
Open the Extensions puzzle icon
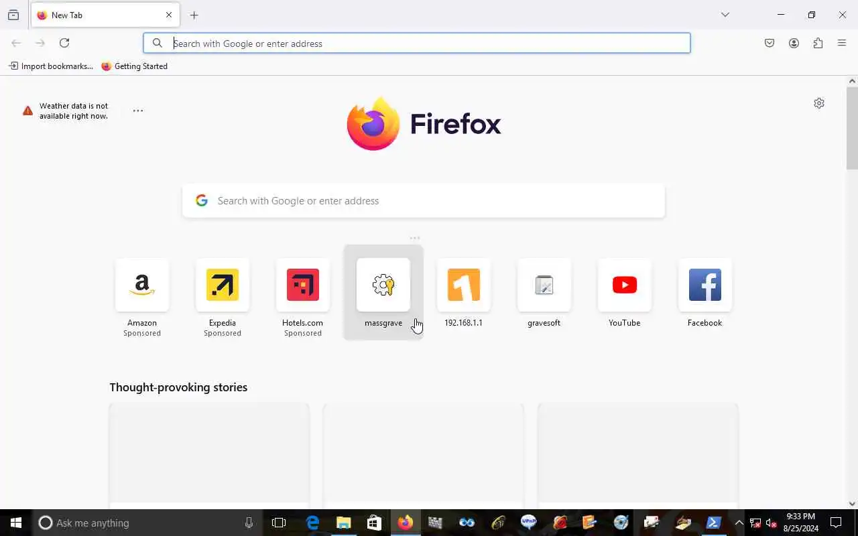coord(818,43)
